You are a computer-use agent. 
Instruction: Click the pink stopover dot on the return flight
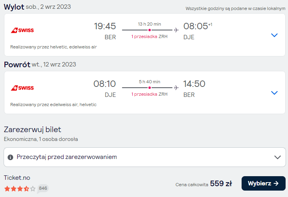150,88
